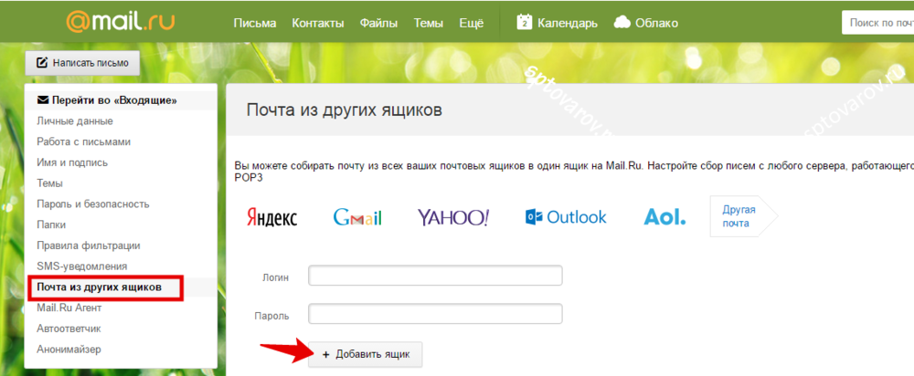This screenshot has height=376, width=914.
Task: Click the Поиск по почте search box
Action: (x=877, y=24)
